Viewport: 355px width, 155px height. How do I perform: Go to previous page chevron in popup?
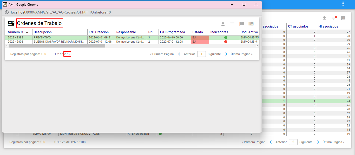tap(179, 54)
